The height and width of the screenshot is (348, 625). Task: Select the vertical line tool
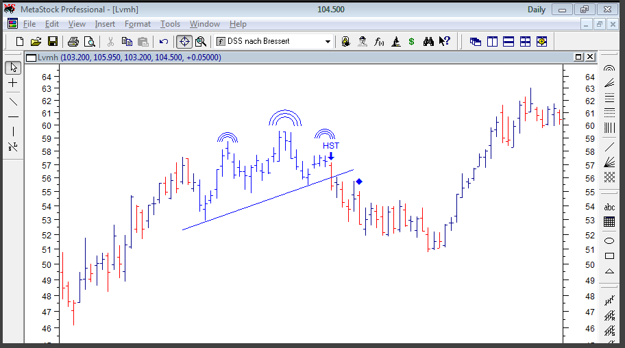[13, 132]
